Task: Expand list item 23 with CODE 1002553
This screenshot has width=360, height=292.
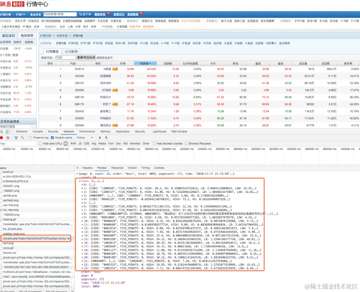Action: coord(82,268)
